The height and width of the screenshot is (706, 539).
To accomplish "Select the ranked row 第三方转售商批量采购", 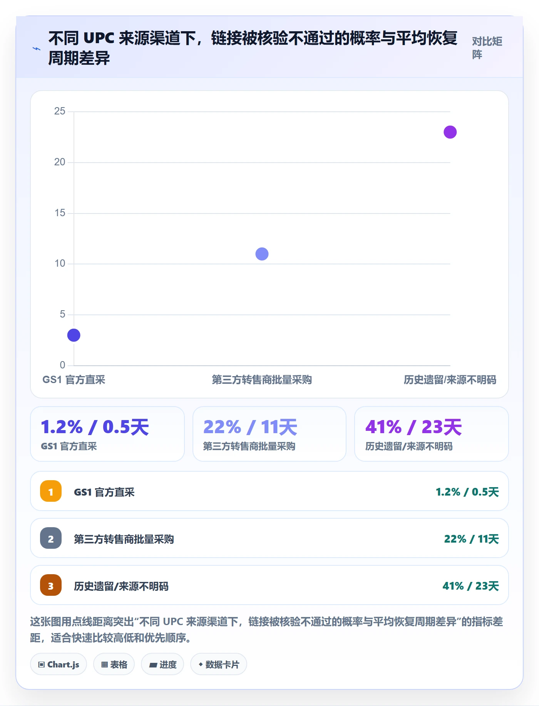I will click(x=269, y=538).
